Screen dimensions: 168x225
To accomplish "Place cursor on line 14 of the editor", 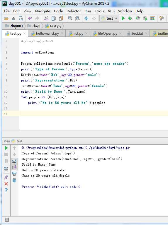I will (94, 114).
